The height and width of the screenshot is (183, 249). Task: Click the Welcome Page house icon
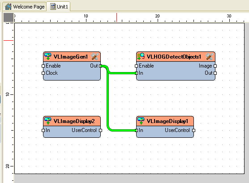pyautogui.click(x=8, y=7)
